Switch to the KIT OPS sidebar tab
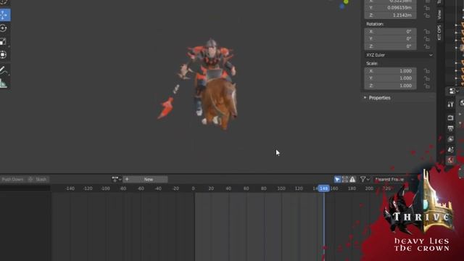 pyautogui.click(x=439, y=32)
